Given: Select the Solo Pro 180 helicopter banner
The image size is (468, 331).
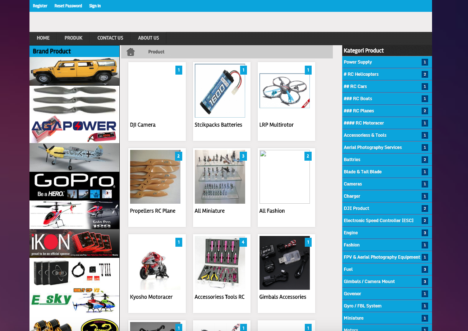Looking at the screenshot, I should click(74, 214).
